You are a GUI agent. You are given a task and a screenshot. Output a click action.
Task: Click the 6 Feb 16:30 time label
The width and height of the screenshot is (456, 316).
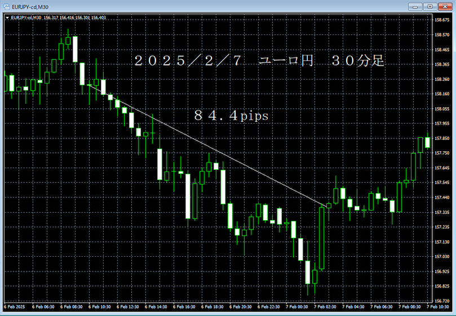(x=184, y=306)
